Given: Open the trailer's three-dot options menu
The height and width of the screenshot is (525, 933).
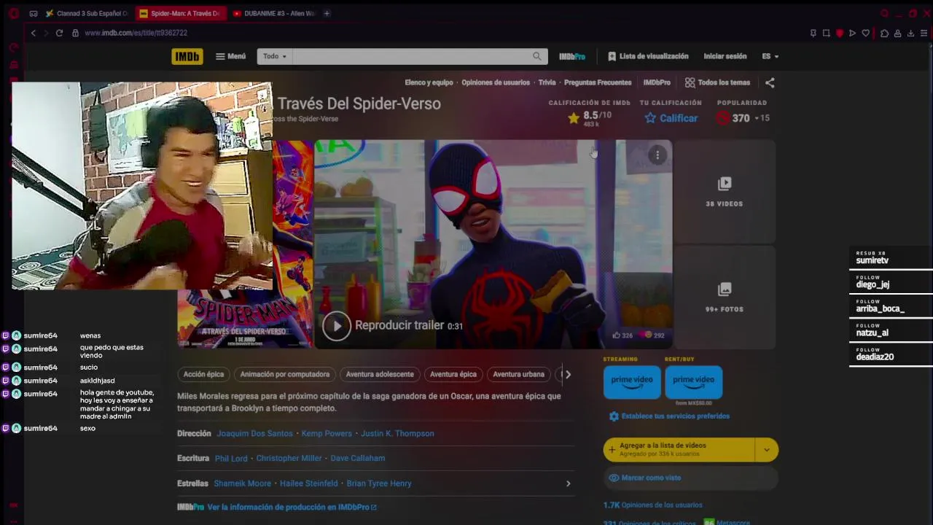Looking at the screenshot, I should click(x=657, y=155).
